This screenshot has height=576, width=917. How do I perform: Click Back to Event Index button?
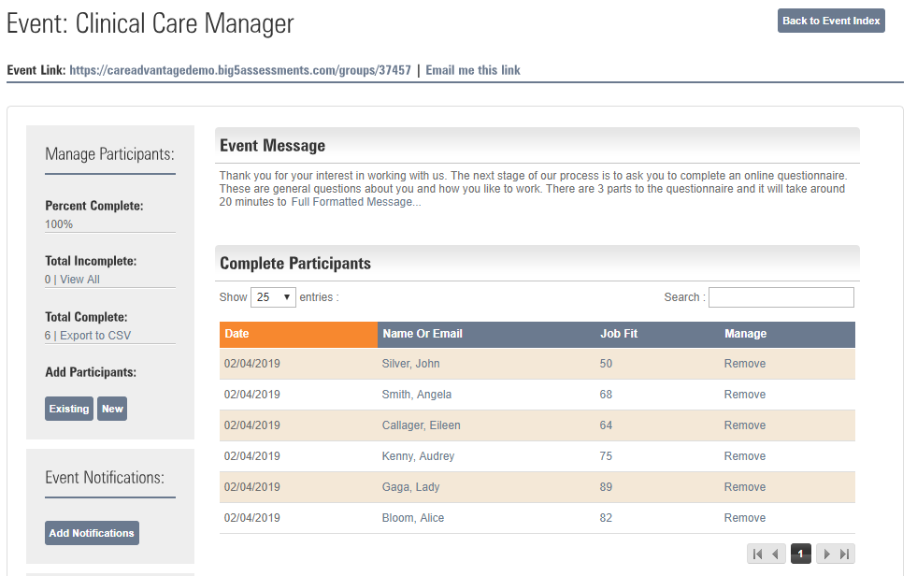[831, 21]
